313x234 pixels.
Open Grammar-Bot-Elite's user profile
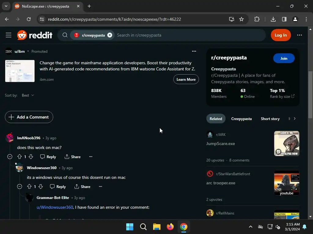pos(53,197)
